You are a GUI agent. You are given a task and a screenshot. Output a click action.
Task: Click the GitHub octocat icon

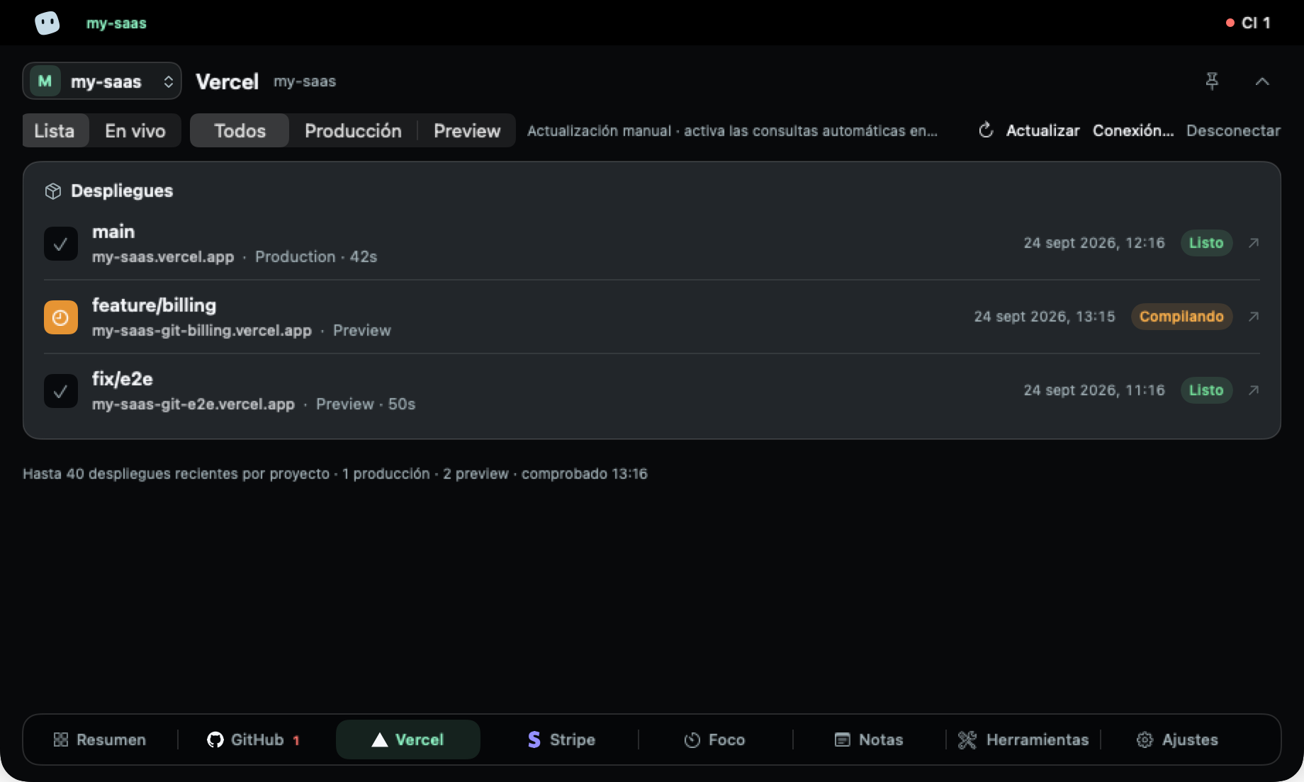tap(215, 739)
